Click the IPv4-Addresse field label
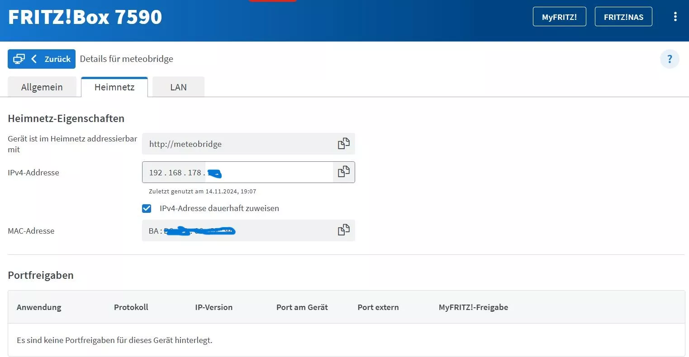 pos(33,172)
